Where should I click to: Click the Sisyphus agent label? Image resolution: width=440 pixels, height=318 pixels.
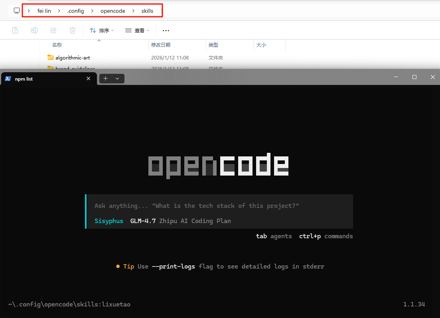109,221
